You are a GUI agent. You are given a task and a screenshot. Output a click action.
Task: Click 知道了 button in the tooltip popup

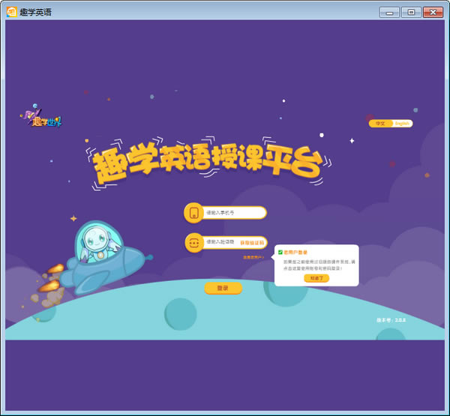(x=316, y=278)
